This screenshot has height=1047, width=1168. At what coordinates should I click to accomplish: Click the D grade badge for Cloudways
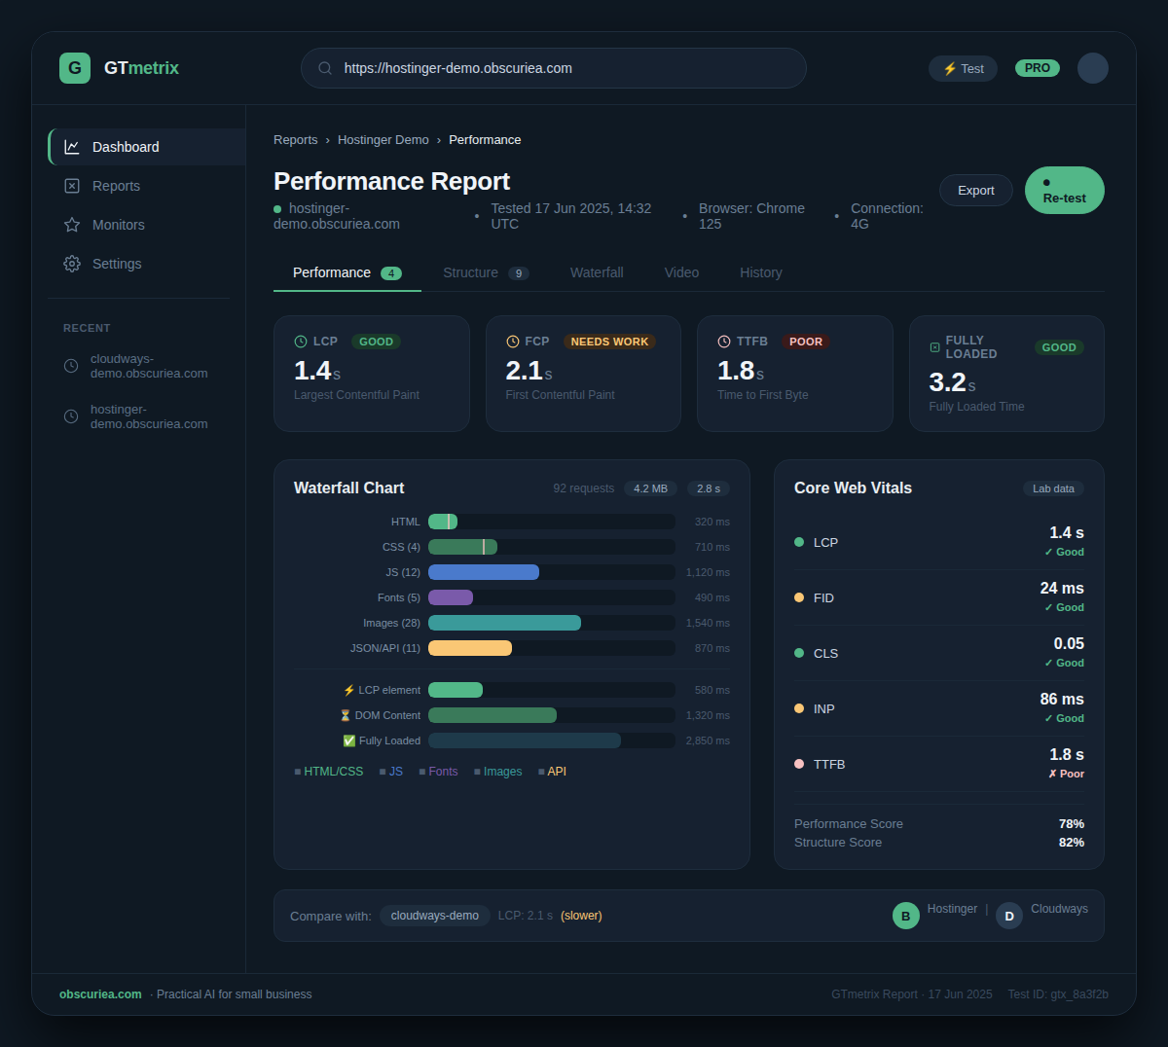pos(1009,916)
